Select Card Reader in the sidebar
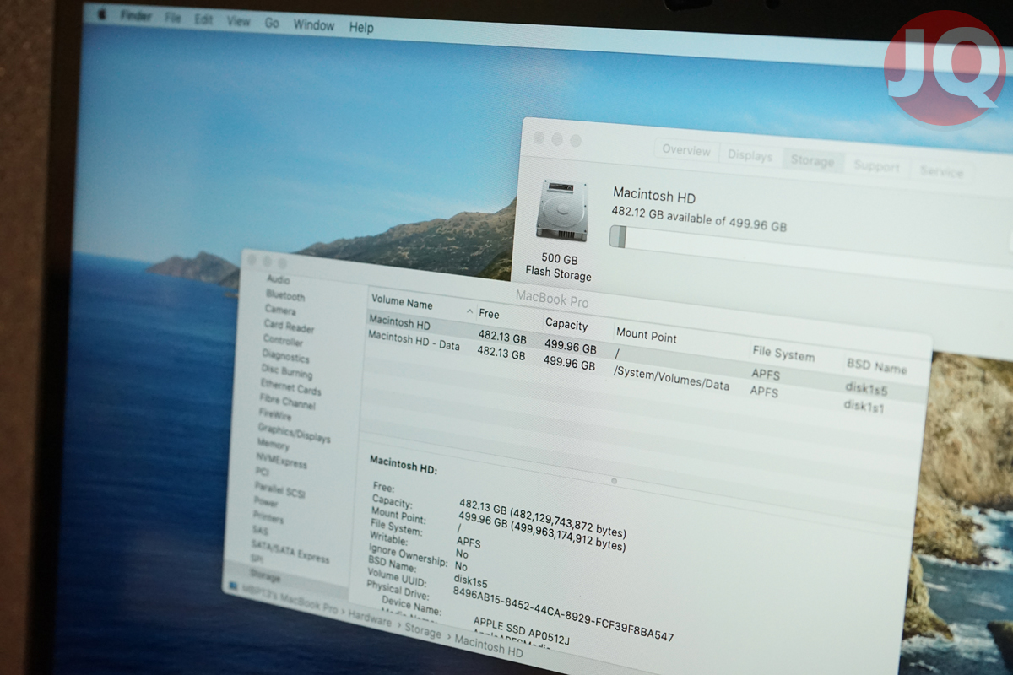This screenshot has height=675, width=1013. 289,327
